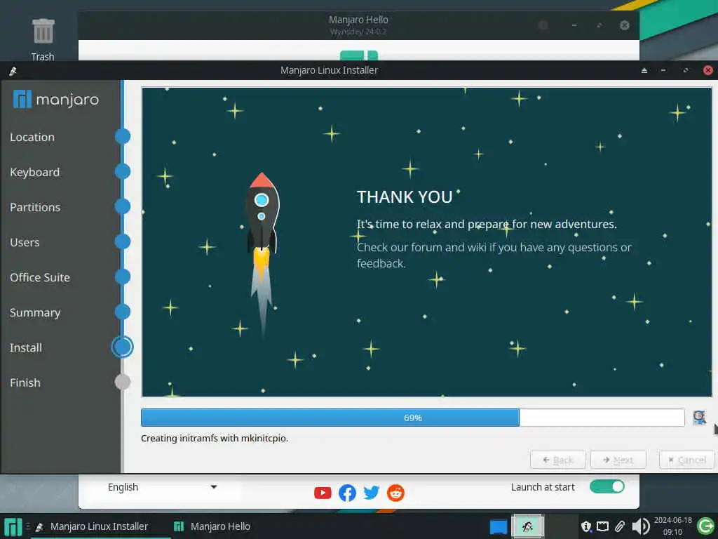718x539 pixels.
Task: Select the first workspace pager thumbnail
Action: point(527,526)
